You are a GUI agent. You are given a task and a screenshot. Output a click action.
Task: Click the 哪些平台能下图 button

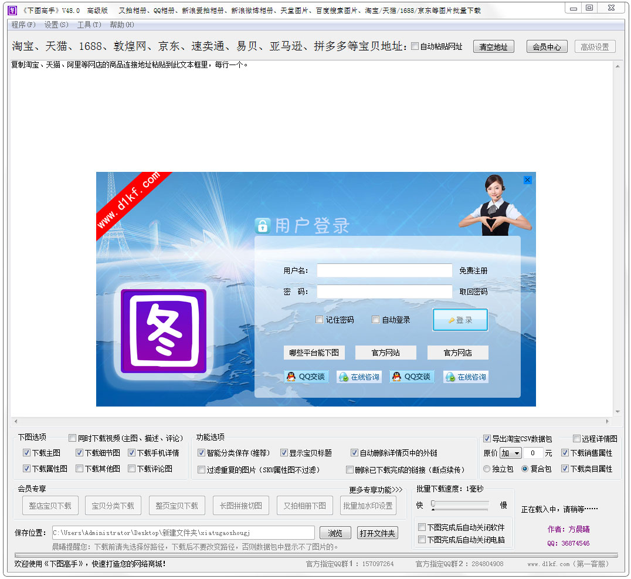click(314, 353)
